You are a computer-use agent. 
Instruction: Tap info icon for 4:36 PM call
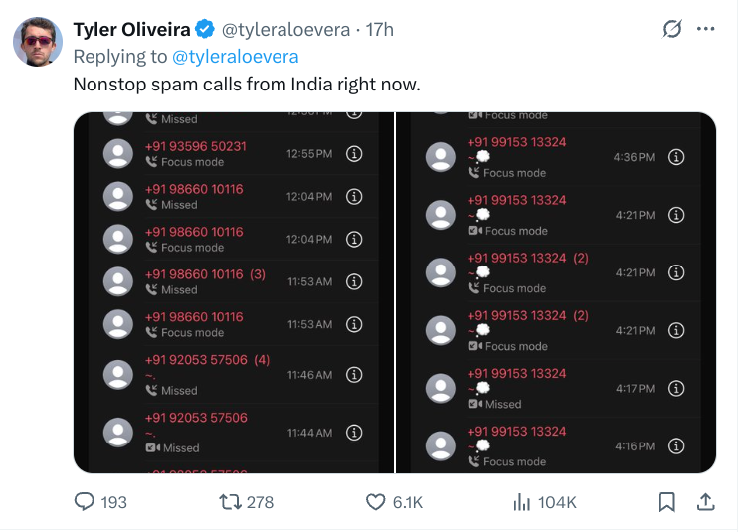(x=676, y=157)
